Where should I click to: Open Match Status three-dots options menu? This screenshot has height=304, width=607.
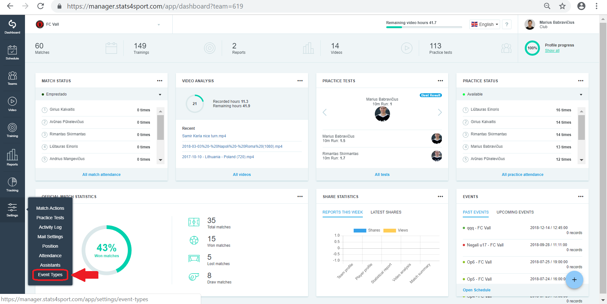[x=160, y=81]
